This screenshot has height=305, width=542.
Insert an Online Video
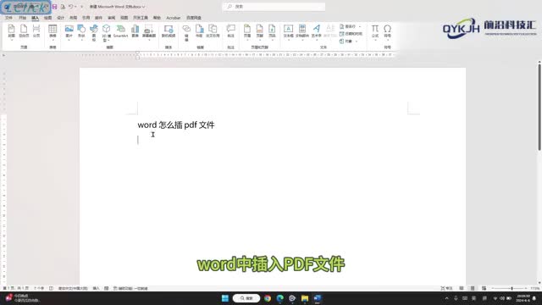point(169,31)
